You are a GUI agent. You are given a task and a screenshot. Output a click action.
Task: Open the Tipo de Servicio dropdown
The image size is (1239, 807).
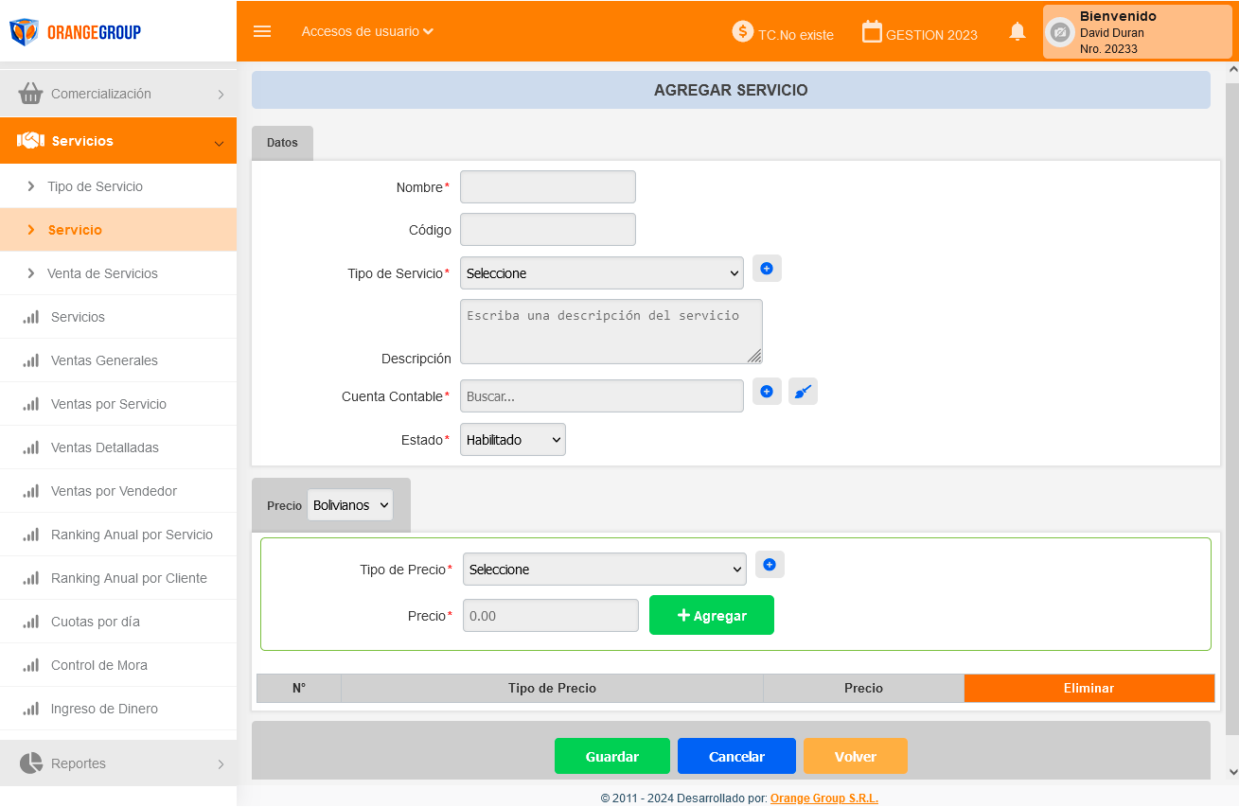601,273
